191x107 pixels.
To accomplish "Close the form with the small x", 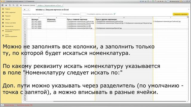I will tap(189, 9).
